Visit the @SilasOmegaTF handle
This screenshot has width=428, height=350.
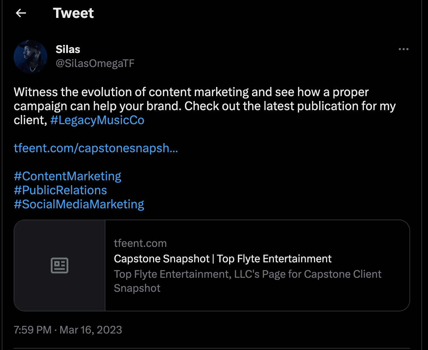click(95, 63)
